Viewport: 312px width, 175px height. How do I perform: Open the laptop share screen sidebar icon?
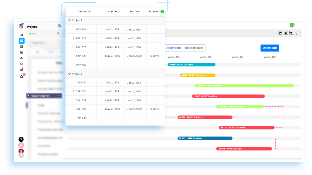coord(21,35)
